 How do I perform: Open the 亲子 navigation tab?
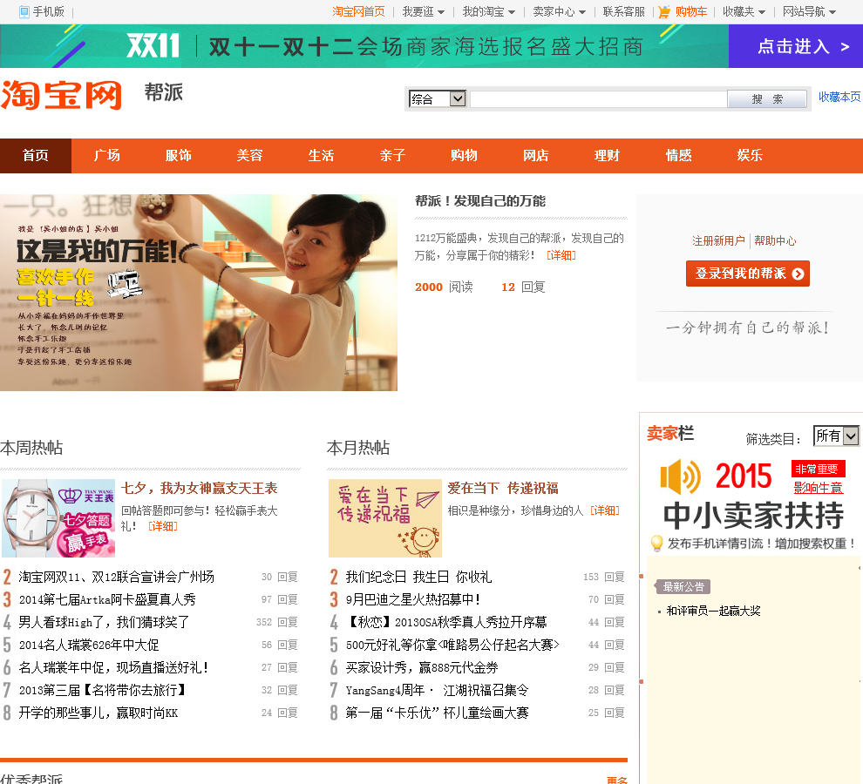(x=393, y=156)
